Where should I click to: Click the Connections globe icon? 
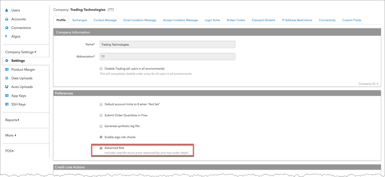7,28
